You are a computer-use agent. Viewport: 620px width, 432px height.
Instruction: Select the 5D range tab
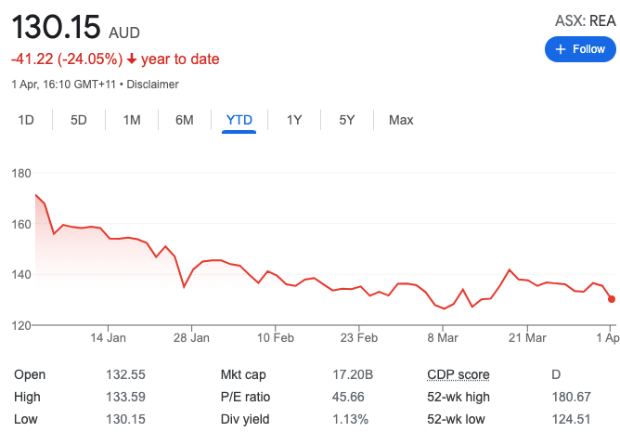pos(79,120)
